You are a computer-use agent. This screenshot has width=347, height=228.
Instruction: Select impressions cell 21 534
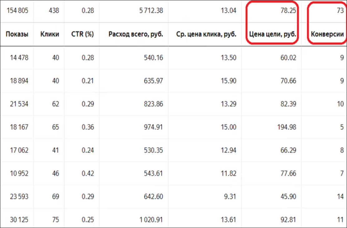[x=19, y=104]
